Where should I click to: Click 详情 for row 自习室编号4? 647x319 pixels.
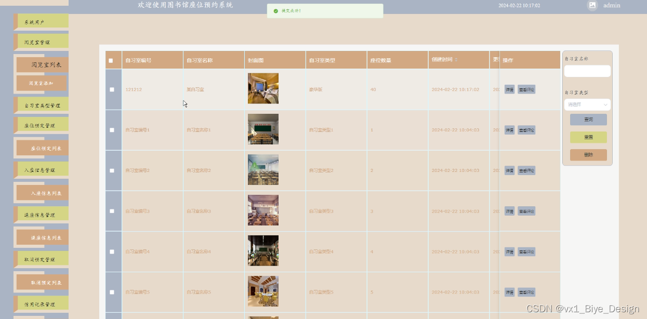510,251
